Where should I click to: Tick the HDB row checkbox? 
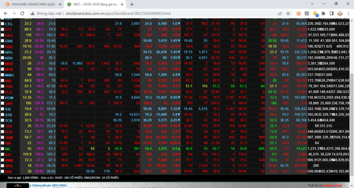2,47
